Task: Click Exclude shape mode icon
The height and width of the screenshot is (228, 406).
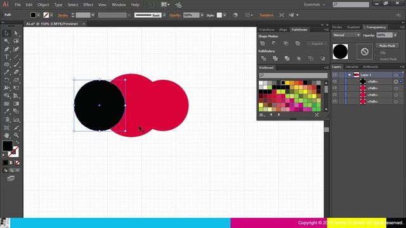Action: 298,43
